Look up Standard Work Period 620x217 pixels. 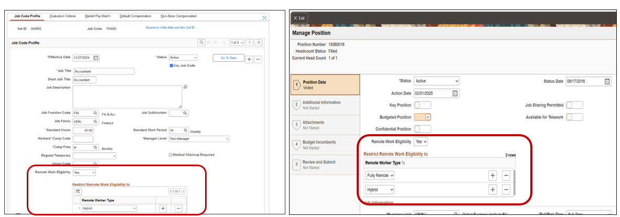click(185, 130)
